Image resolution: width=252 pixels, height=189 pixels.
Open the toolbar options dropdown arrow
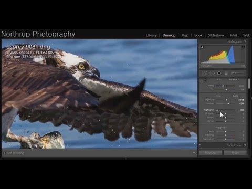point(194,153)
